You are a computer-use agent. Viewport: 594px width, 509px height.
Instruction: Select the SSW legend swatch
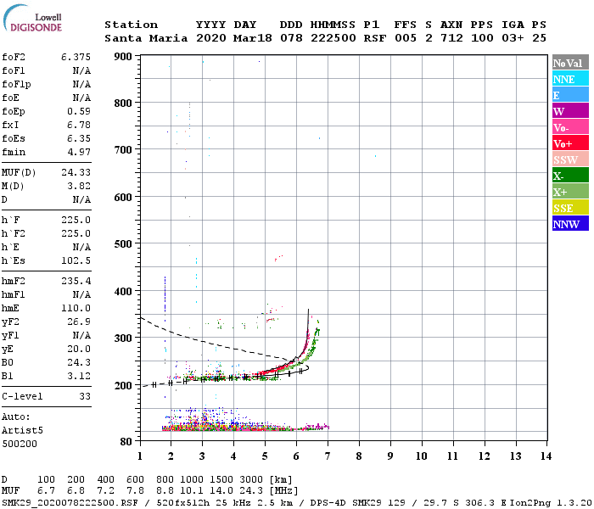tap(570, 159)
